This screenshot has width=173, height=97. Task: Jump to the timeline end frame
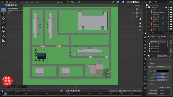pos(79,91)
